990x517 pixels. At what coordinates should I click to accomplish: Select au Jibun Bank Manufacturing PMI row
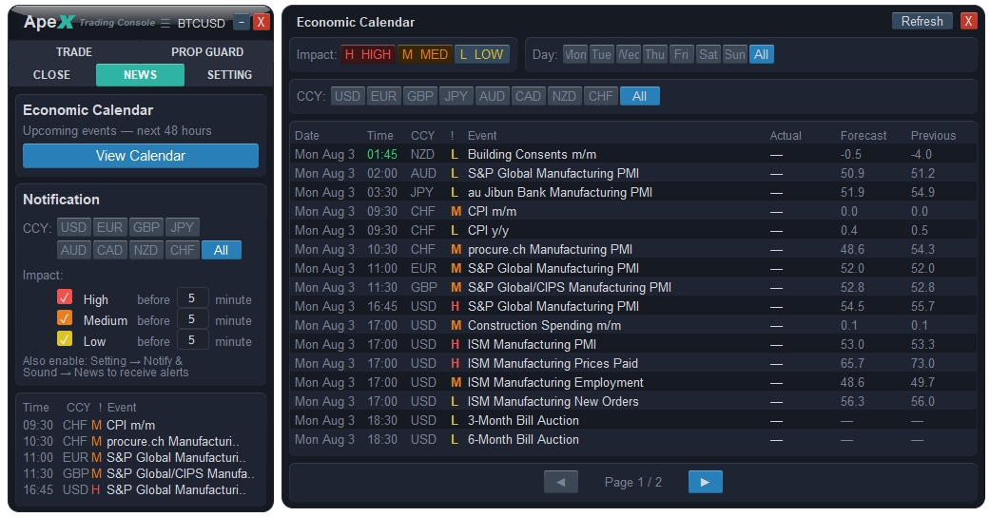click(x=633, y=192)
